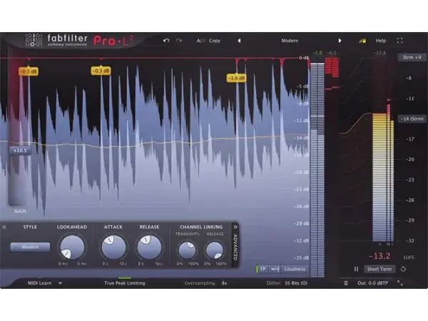
Task: Click MIDI Learn
Action: [x=39, y=283]
